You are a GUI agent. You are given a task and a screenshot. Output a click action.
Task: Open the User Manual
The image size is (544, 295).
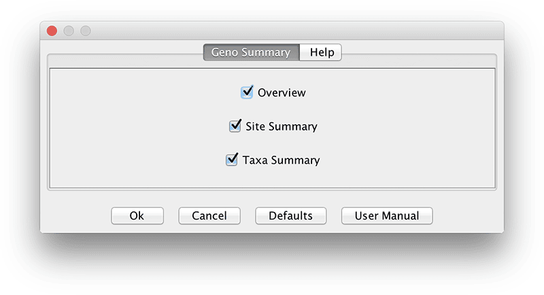387,215
